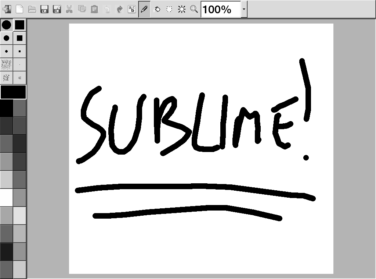Pick the black swatch in palette's first row
The width and height of the screenshot is (376, 279).
click(7, 108)
